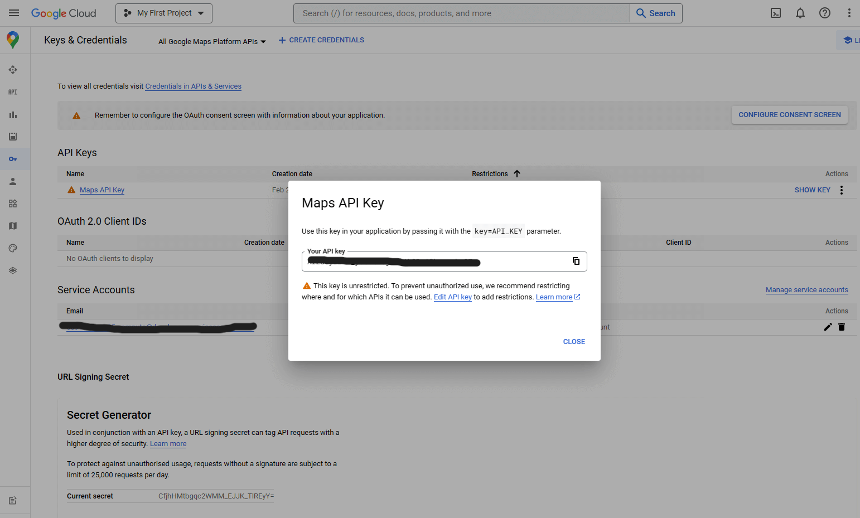Screen dimensions: 860x518
Task: Open the navigation hamburger menu
Action: click(14, 13)
